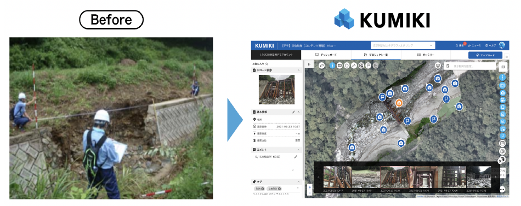Click the white globe layer icon in right toolbar
The image size is (521, 206).
click(502, 152)
